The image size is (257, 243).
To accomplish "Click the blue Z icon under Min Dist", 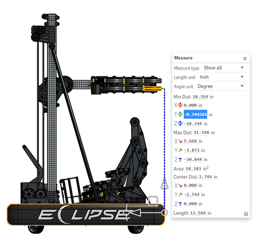I will pyautogui.click(x=180, y=123).
